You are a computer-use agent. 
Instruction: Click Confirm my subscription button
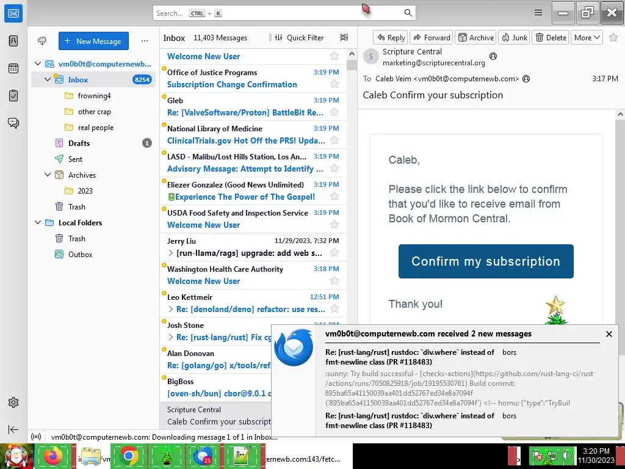[x=486, y=261]
